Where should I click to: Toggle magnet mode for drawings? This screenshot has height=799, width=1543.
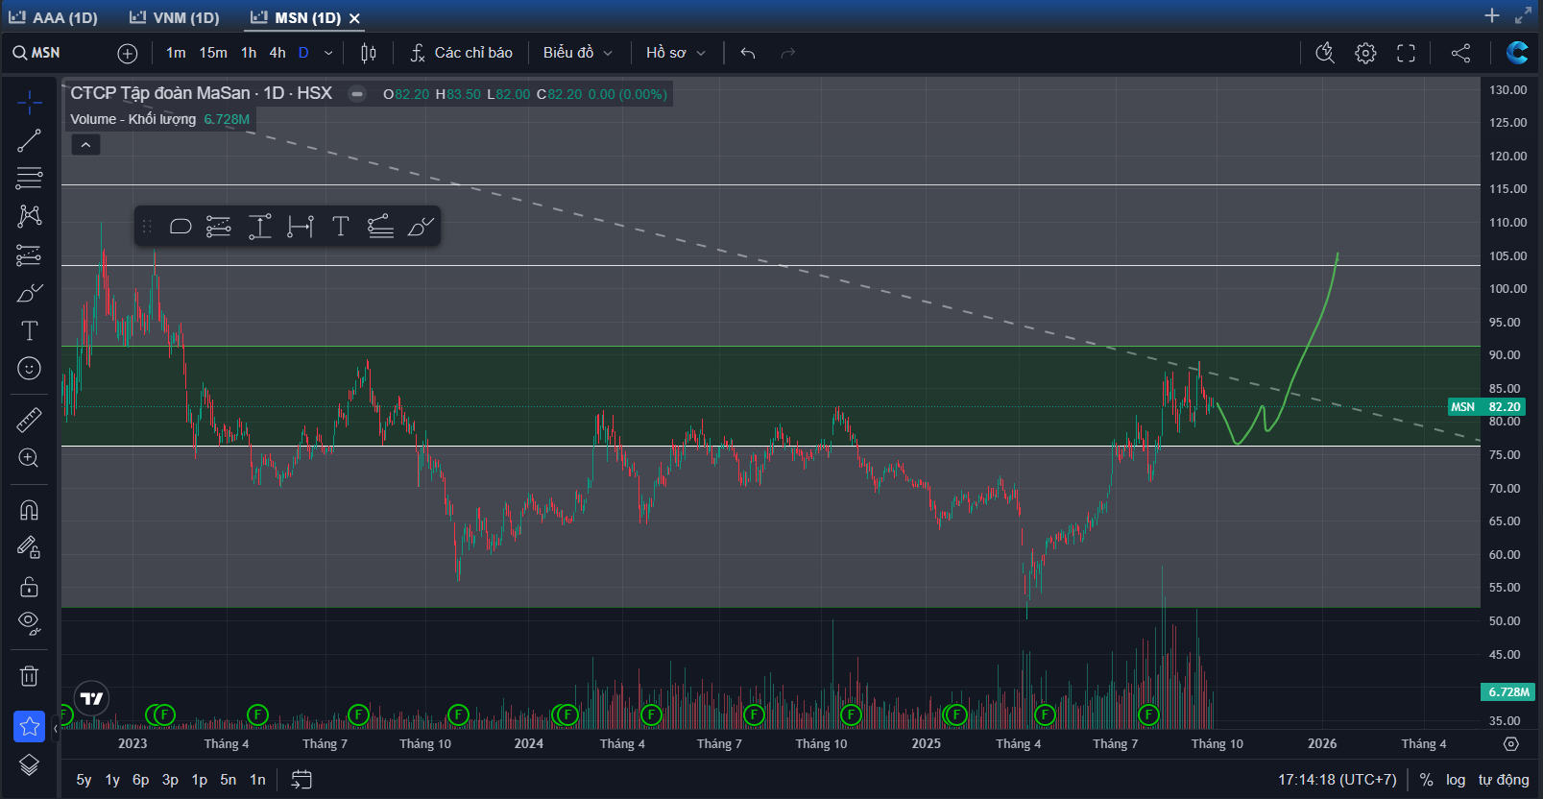pos(29,510)
